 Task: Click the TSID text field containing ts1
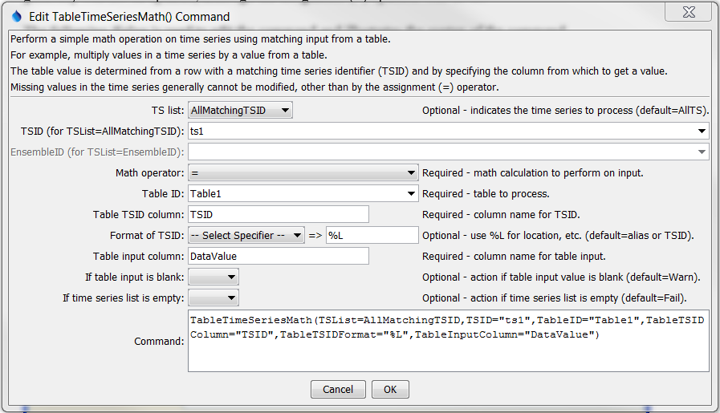point(441,131)
